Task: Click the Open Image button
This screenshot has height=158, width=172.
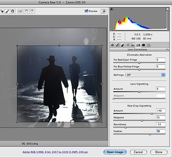Action: coord(115,152)
